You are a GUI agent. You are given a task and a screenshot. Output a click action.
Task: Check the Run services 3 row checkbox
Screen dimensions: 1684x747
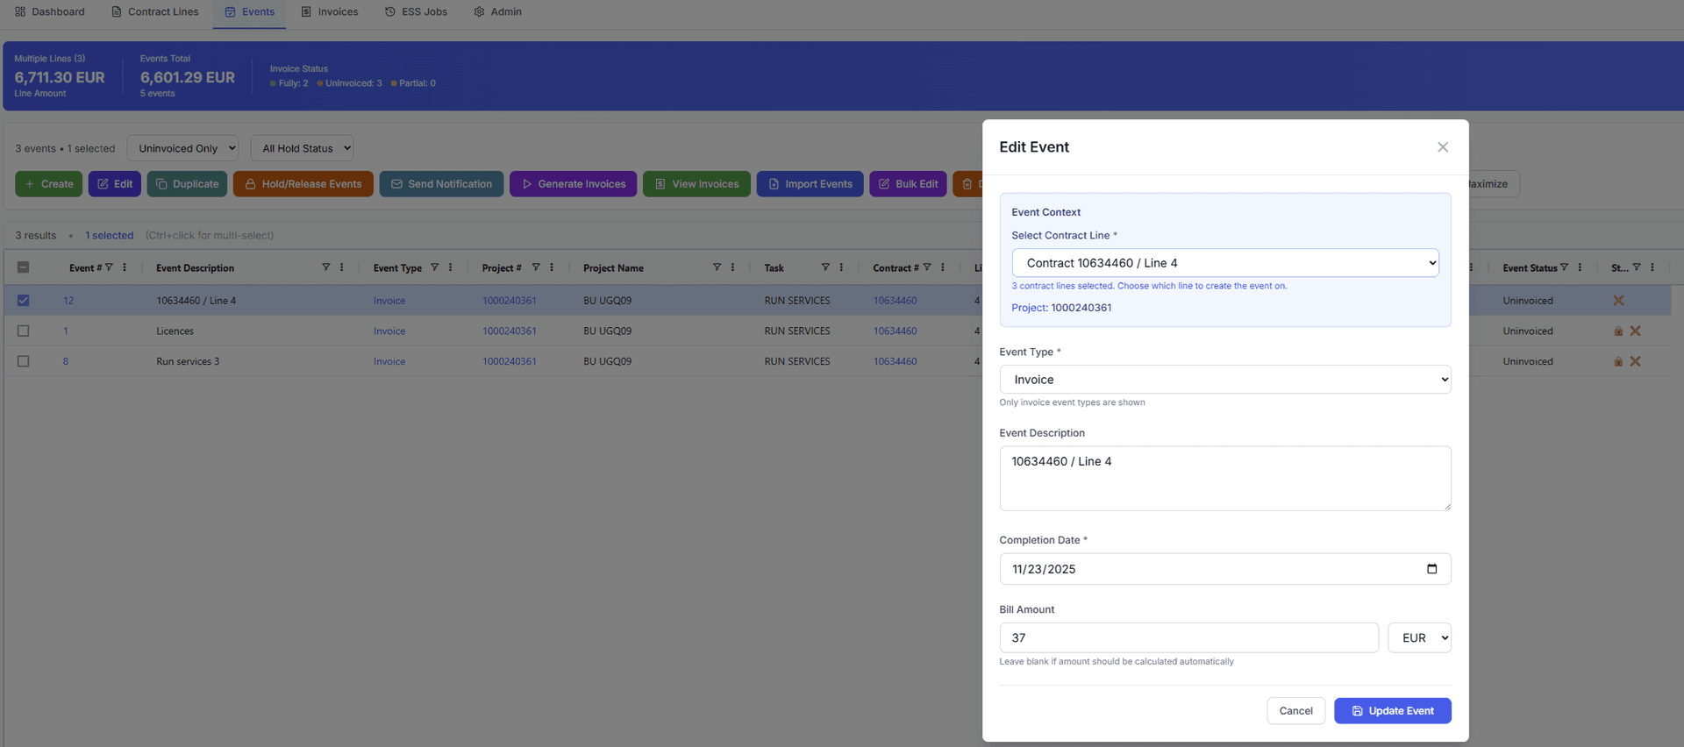click(24, 361)
